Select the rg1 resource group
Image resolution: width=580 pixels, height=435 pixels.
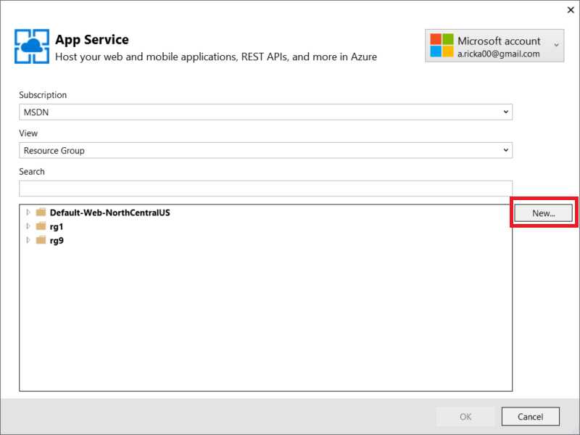[x=57, y=227]
